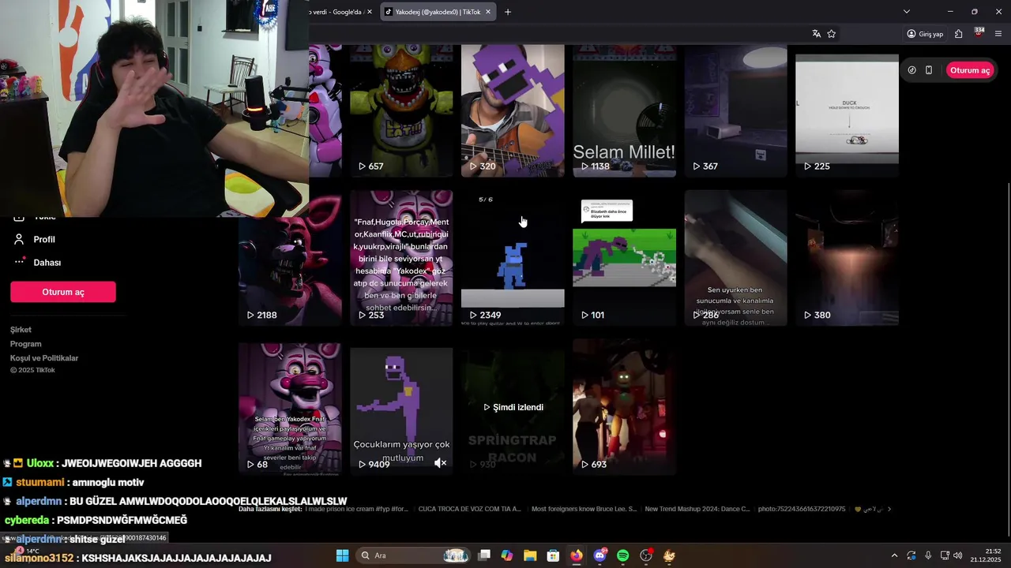Open the guitar video with 320 views
The width and height of the screenshot is (1011, 568).
(513, 110)
